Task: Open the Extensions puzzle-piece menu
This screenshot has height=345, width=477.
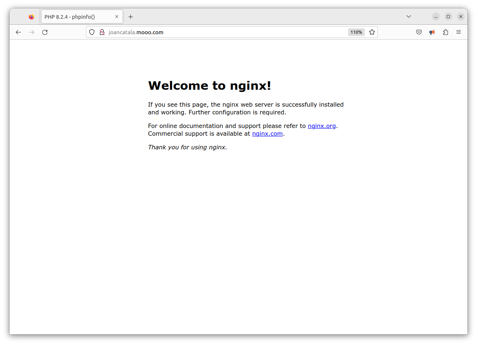Action: pos(445,32)
